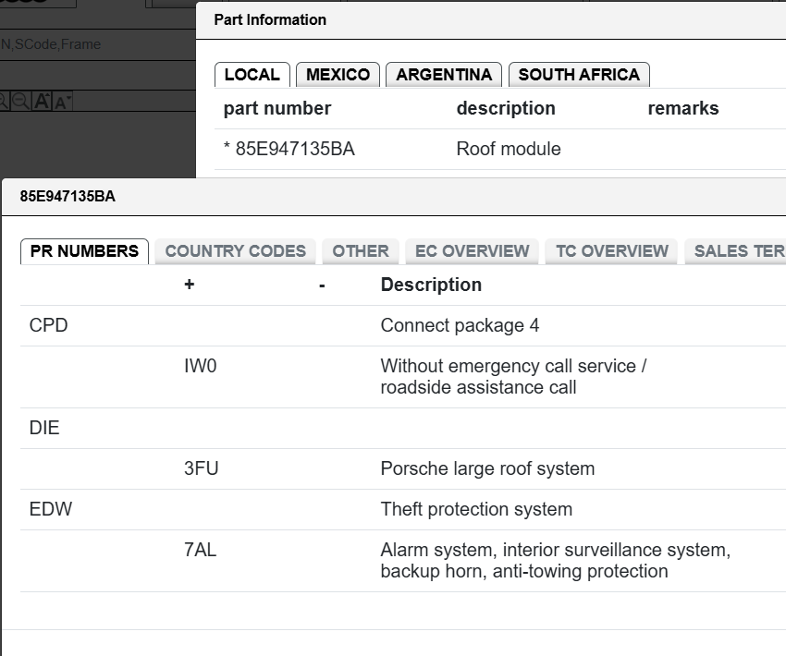View the TC OVERVIEW tab
The image size is (786, 656).
[612, 251]
